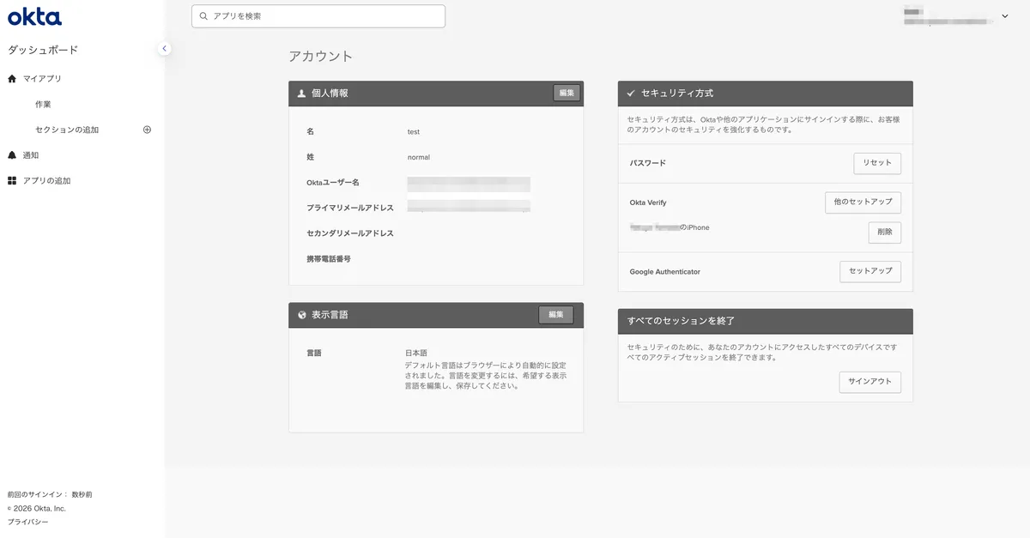Collapse the sidebar with the arrow button
This screenshot has height=538, width=1030.
165,49
